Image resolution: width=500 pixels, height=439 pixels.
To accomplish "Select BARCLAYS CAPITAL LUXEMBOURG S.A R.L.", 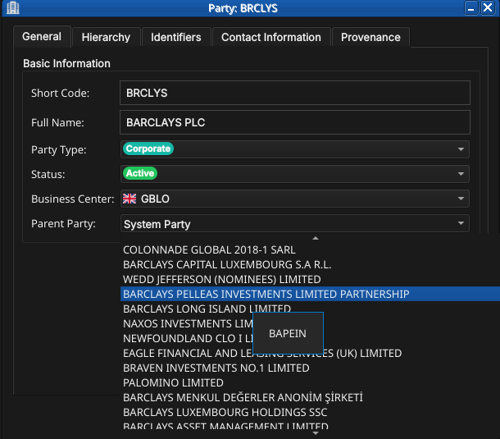I will pos(310,265).
